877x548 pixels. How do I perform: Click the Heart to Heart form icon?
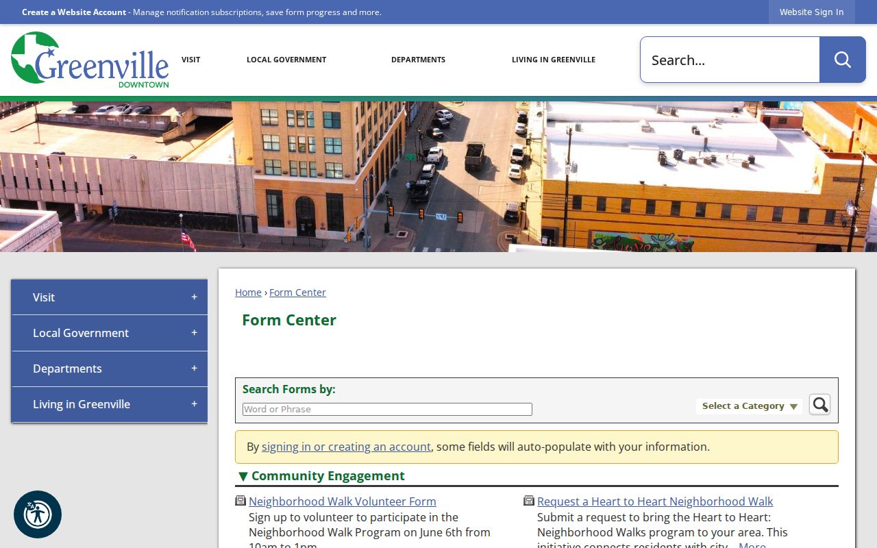[x=529, y=501]
